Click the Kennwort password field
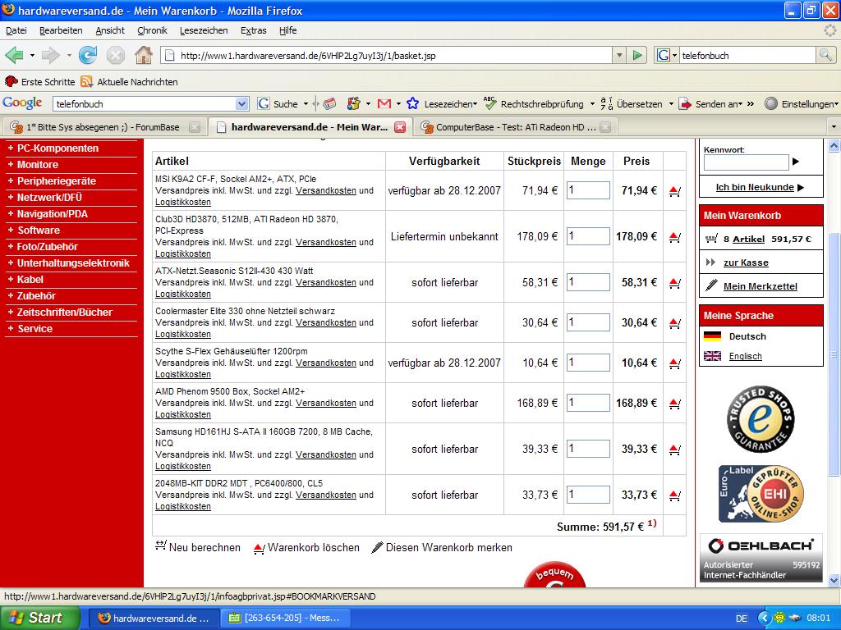 click(746, 162)
